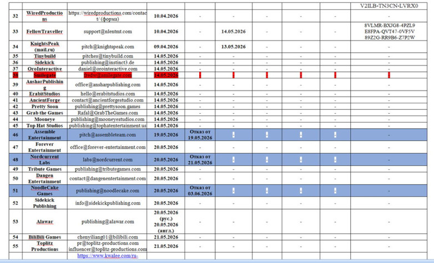The height and width of the screenshot is (263, 434).
Task: Select cell with support@nlentmt.com
Action: coord(108,32)
